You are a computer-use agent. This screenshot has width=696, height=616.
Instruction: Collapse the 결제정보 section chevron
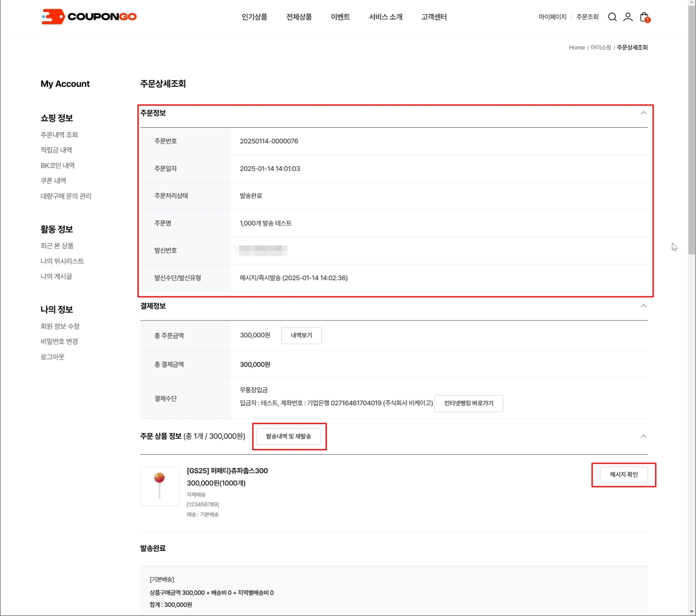643,306
